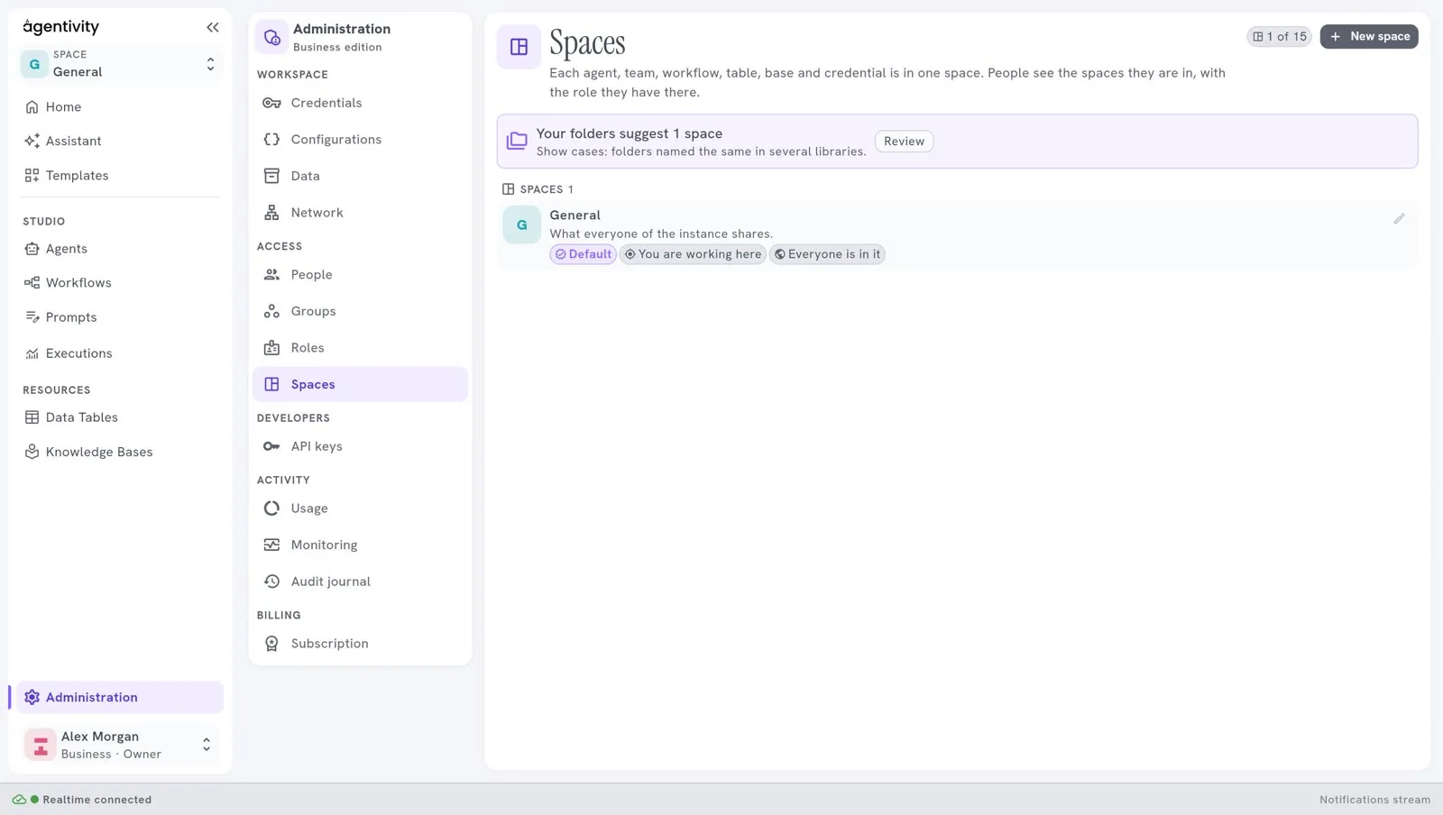This screenshot has width=1443, height=815.
Task: Open Agents under Studio
Action: point(120,249)
